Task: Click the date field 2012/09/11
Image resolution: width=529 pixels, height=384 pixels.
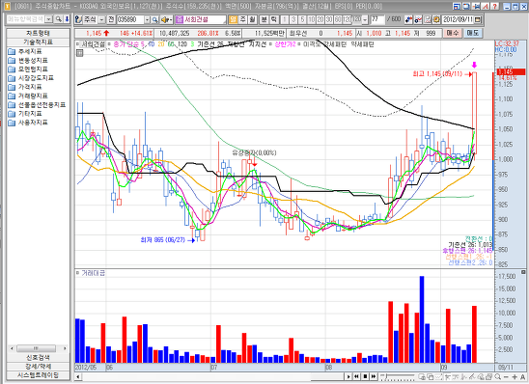Action: (x=458, y=19)
